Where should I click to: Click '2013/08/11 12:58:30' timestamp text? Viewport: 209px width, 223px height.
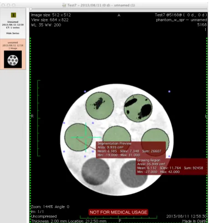coord(187,216)
